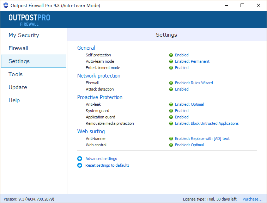The image size is (267, 203).
Task: Click the Application guard label
Action: tap(101, 117)
